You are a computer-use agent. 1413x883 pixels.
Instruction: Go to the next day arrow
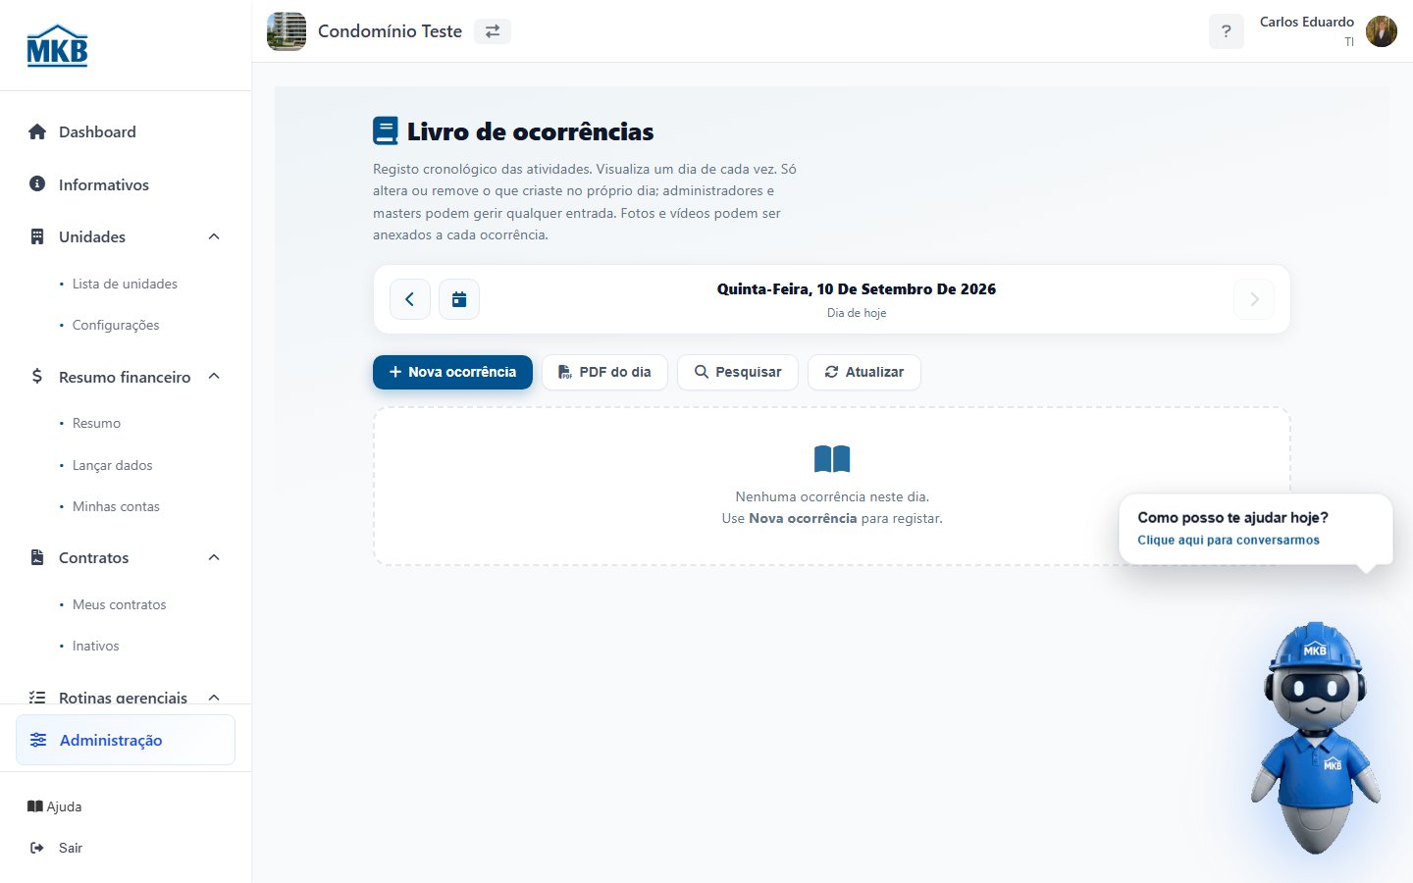1254,299
